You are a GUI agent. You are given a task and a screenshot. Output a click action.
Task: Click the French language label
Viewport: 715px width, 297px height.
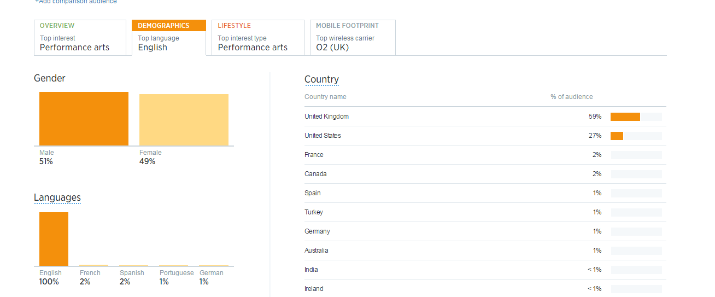tap(90, 273)
